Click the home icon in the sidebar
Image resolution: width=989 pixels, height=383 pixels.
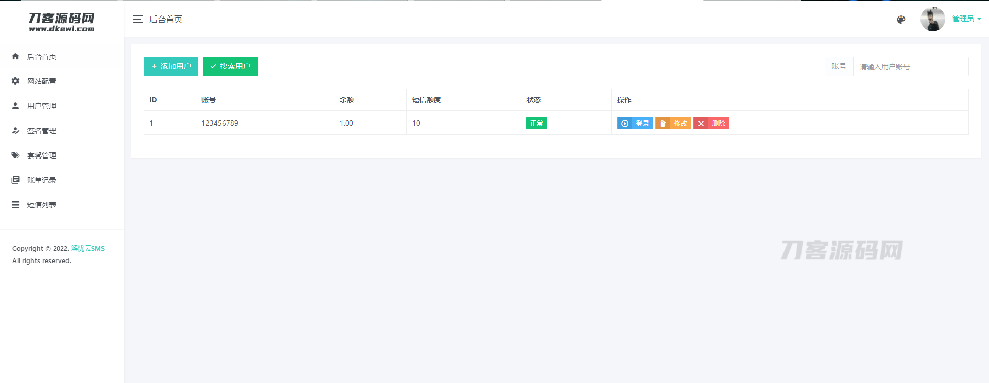tap(15, 56)
